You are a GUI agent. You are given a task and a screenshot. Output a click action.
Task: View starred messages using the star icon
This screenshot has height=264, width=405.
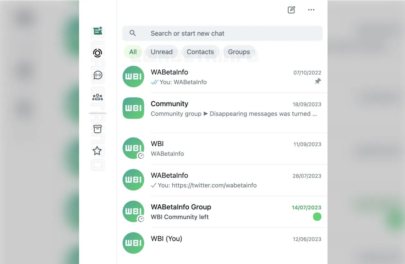[x=97, y=150]
